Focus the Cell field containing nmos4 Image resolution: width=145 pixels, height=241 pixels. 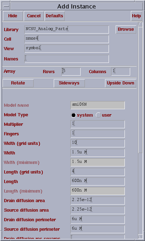click(x=66, y=39)
